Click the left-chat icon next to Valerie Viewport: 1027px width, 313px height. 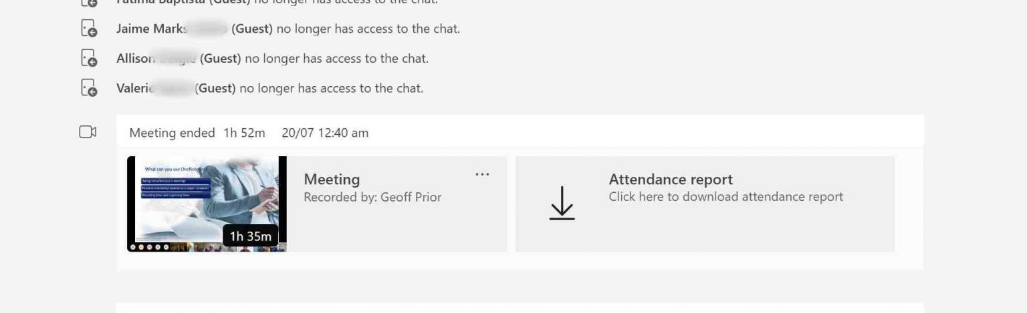89,88
